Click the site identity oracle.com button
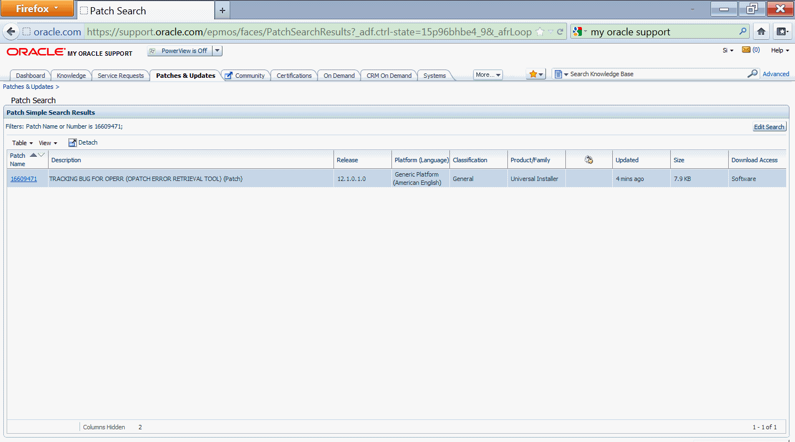Image resolution: width=795 pixels, height=442 pixels. [52, 31]
